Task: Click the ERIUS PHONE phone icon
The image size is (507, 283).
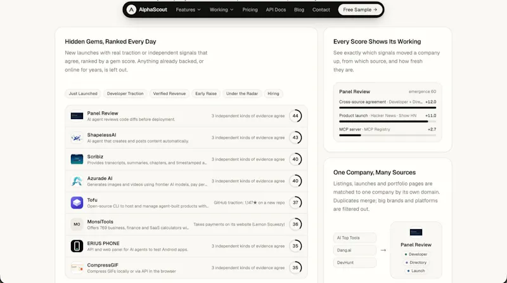Action: [77, 246]
